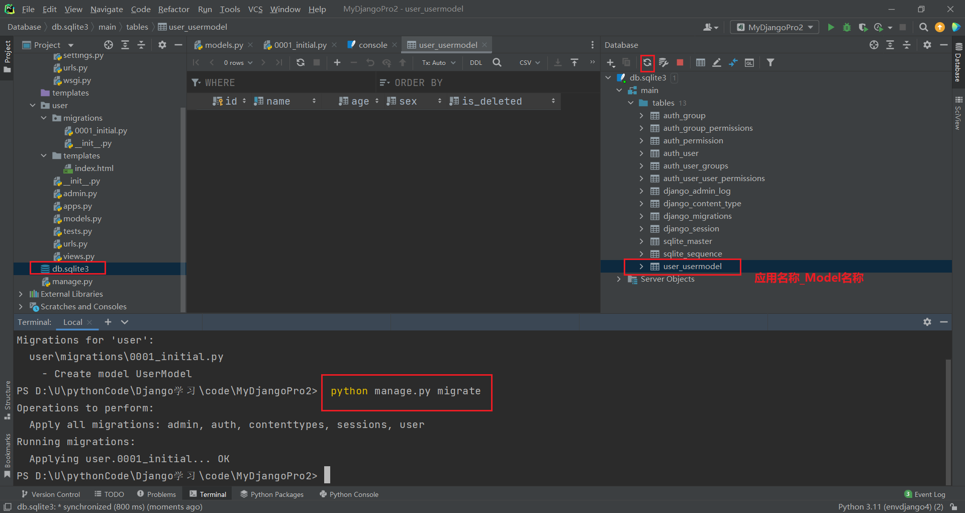965x513 pixels.
Task: Open the CSV data extractor dropdown
Action: [x=530, y=62]
